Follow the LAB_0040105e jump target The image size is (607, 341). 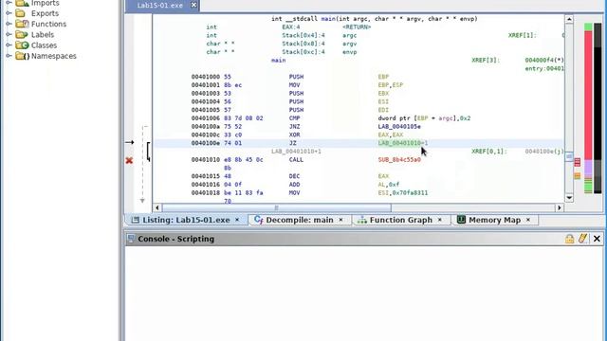click(399, 126)
